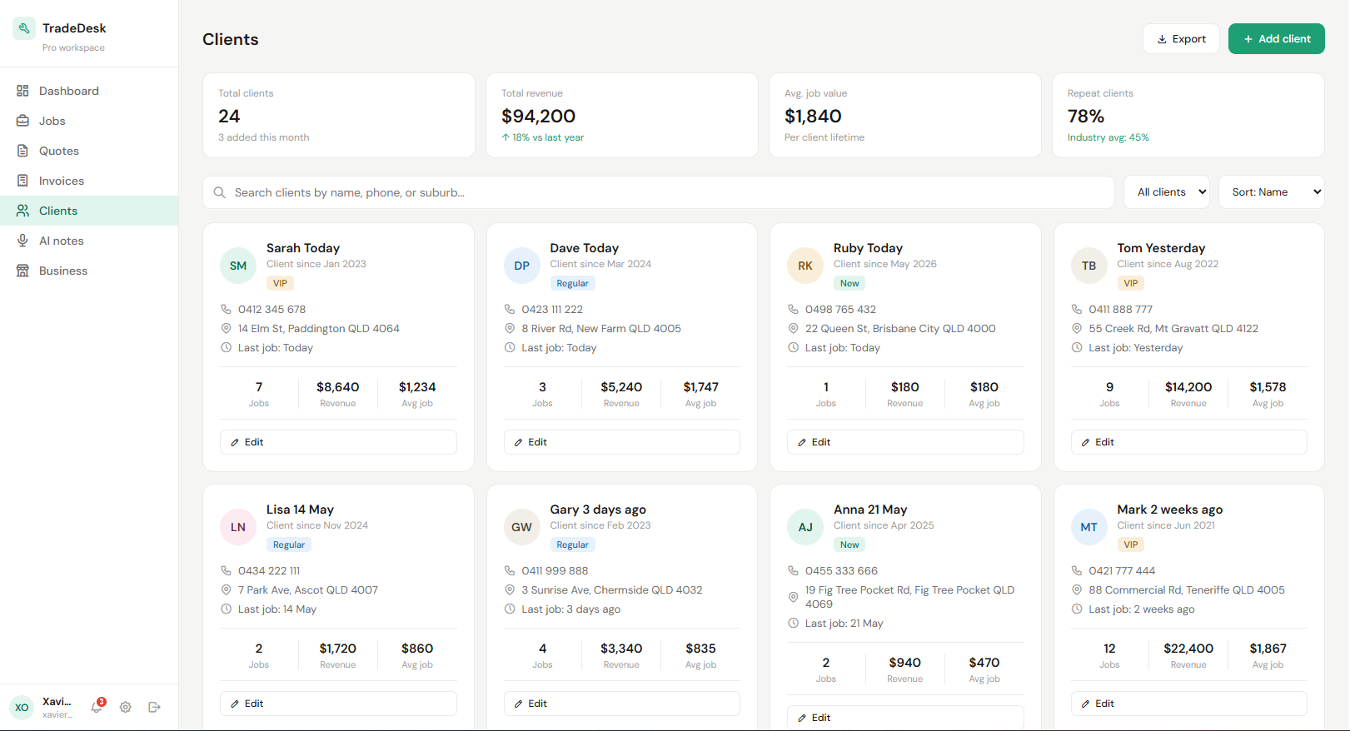The width and height of the screenshot is (1350, 731).
Task: Click the XO user avatar
Action: 22,708
